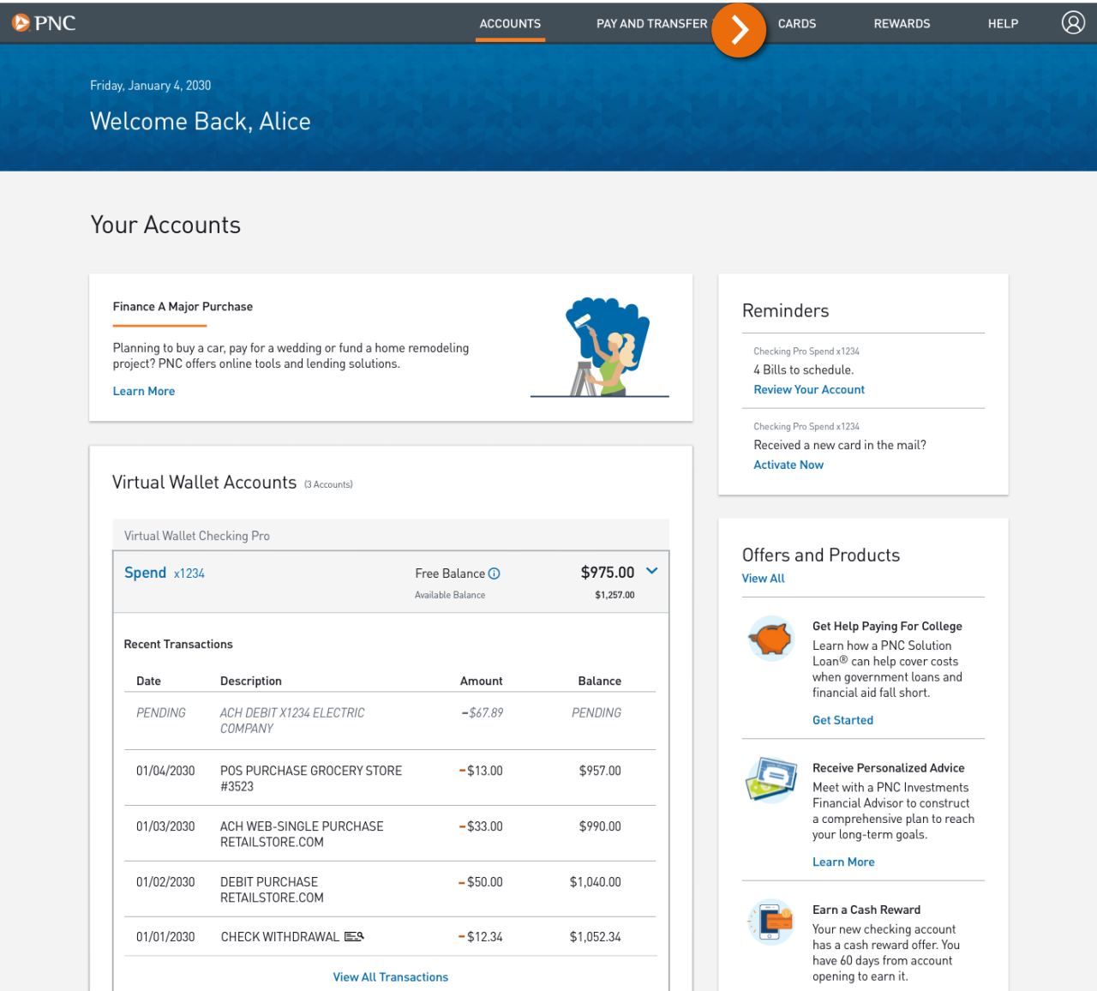1097x991 pixels.
Task: Activate Now for the new card
Action: (788, 464)
